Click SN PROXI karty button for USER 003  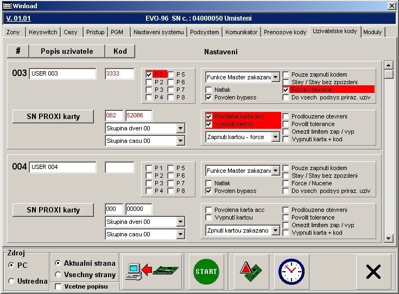tap(53, 116)
